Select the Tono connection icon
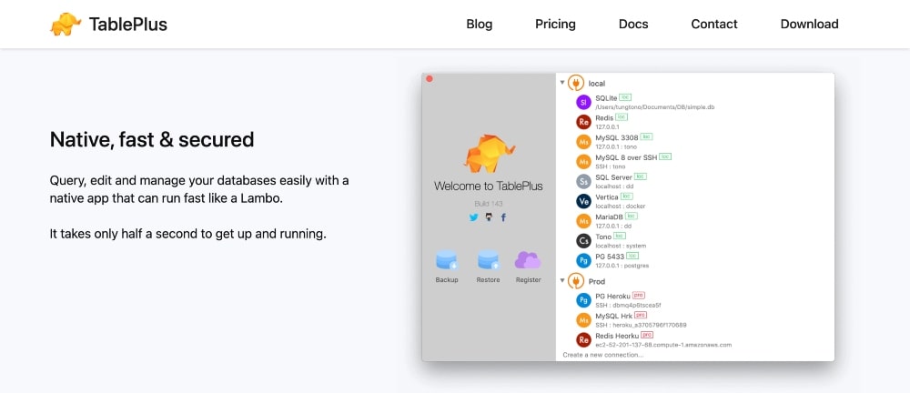Viewport: 910px width, 393px height. [583, 241]
